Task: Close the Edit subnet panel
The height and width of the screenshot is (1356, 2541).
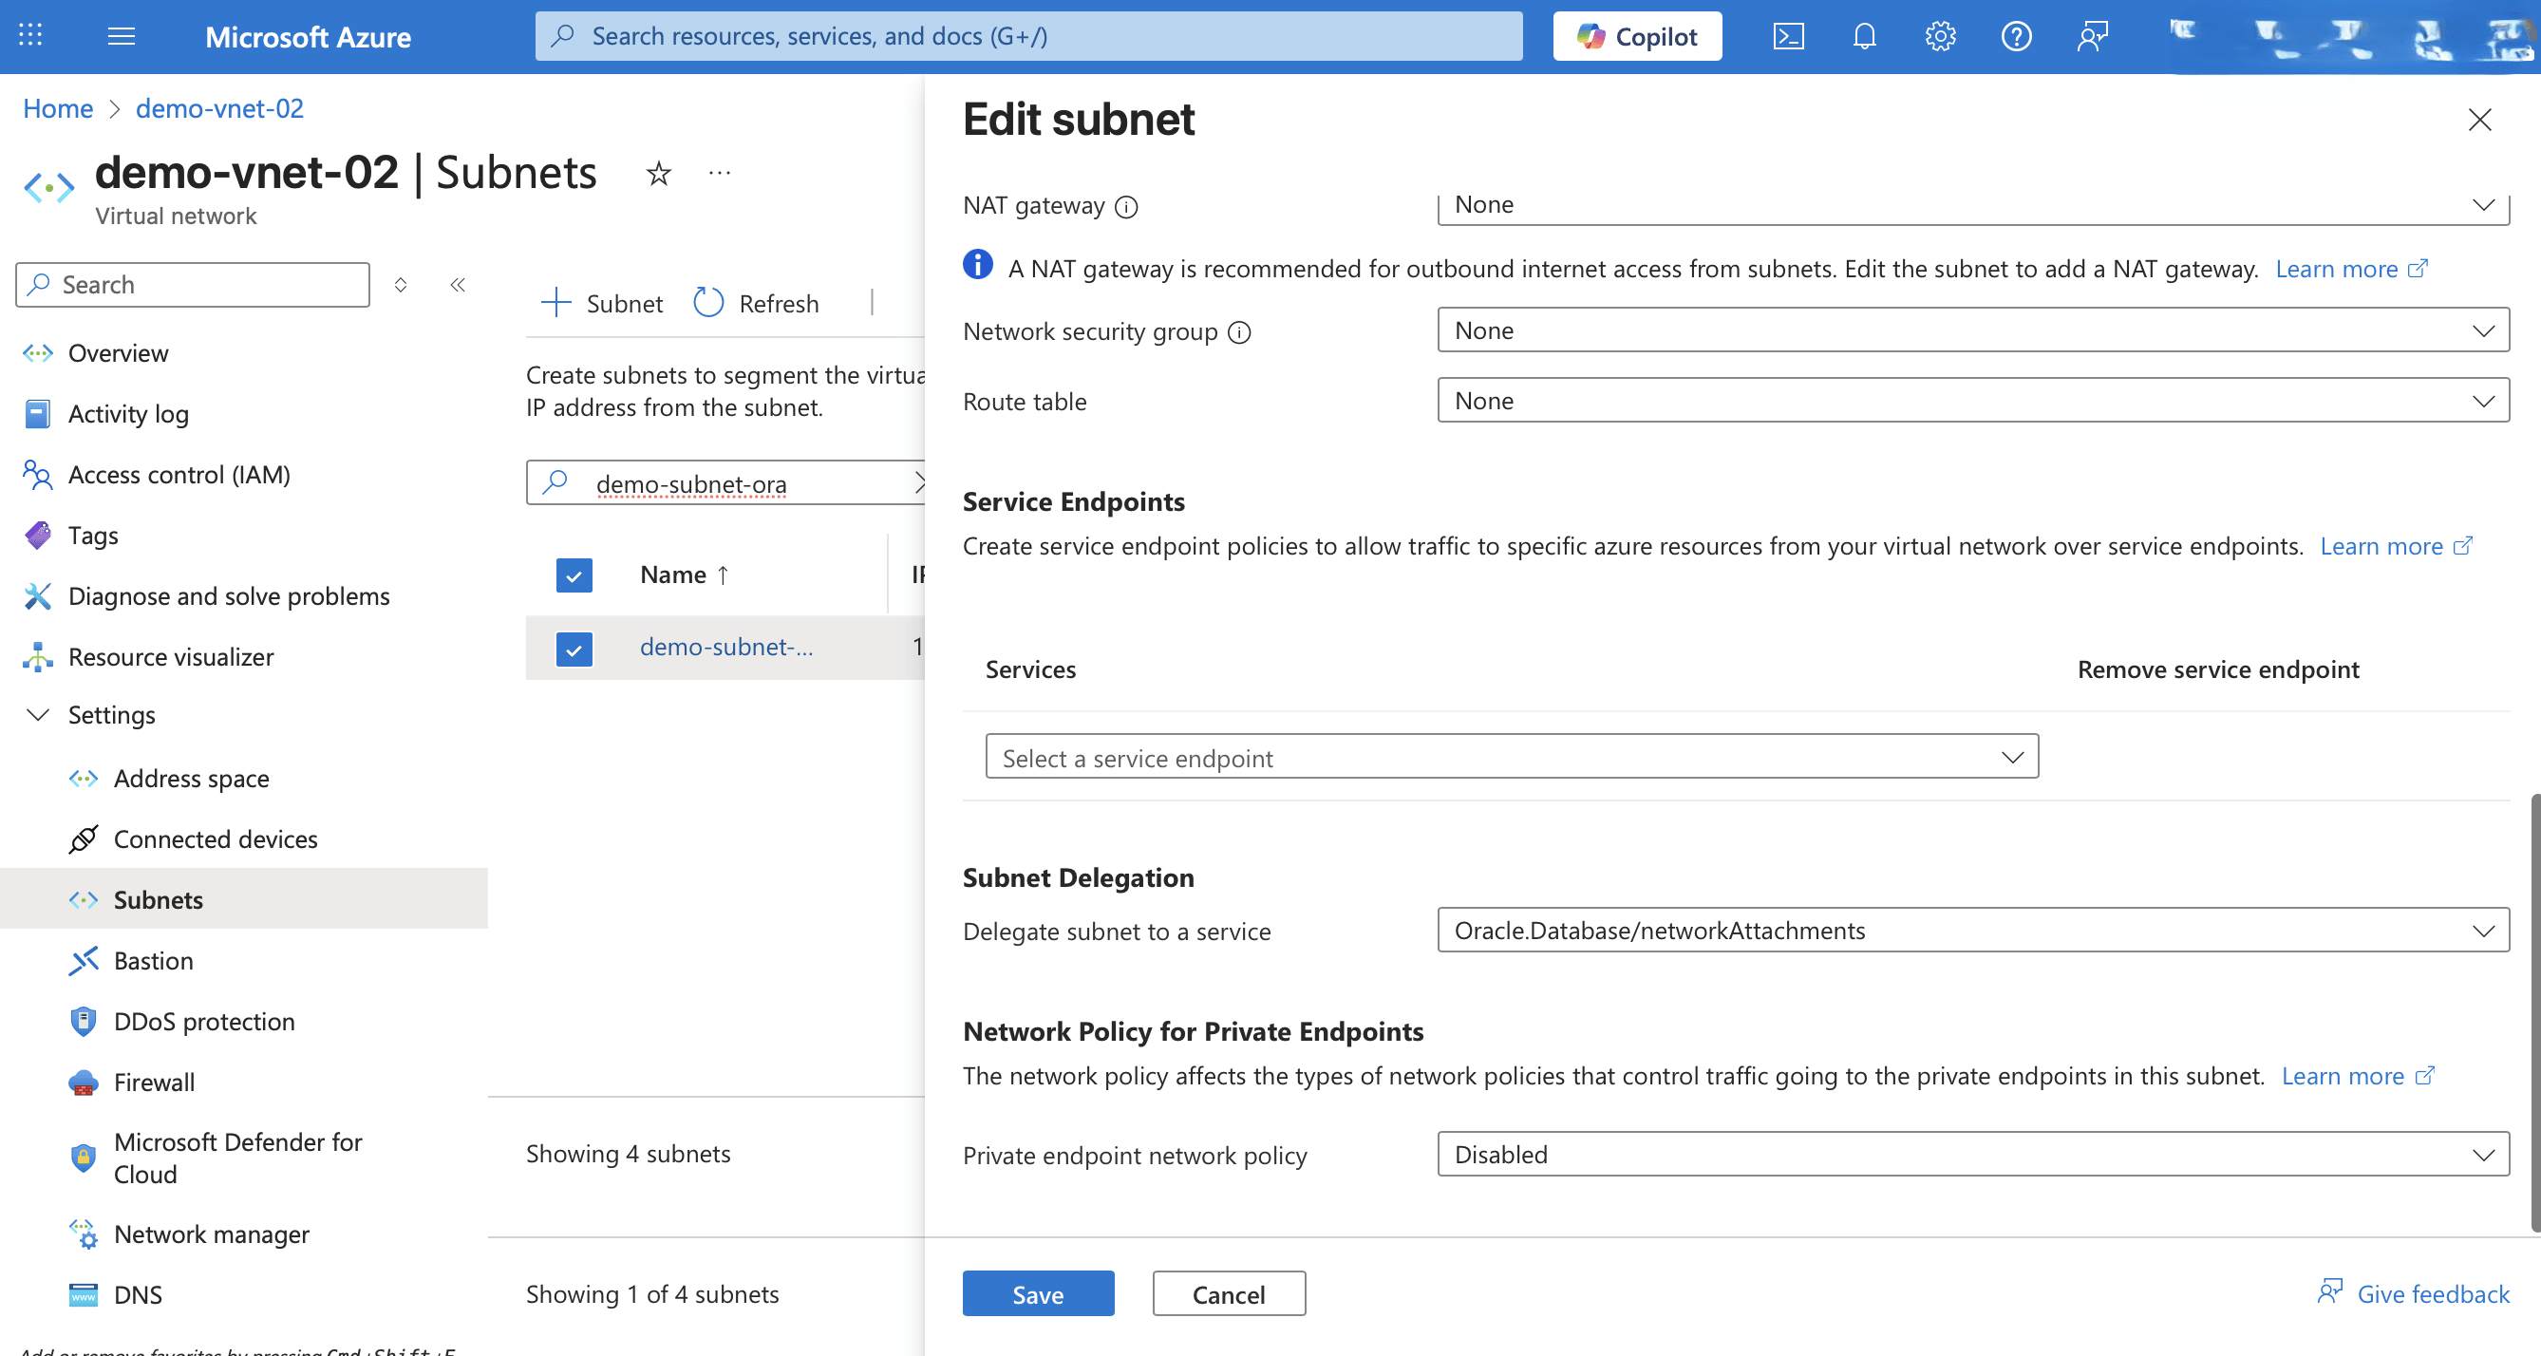Action: pyautogui.click(x=2479, y=120)
